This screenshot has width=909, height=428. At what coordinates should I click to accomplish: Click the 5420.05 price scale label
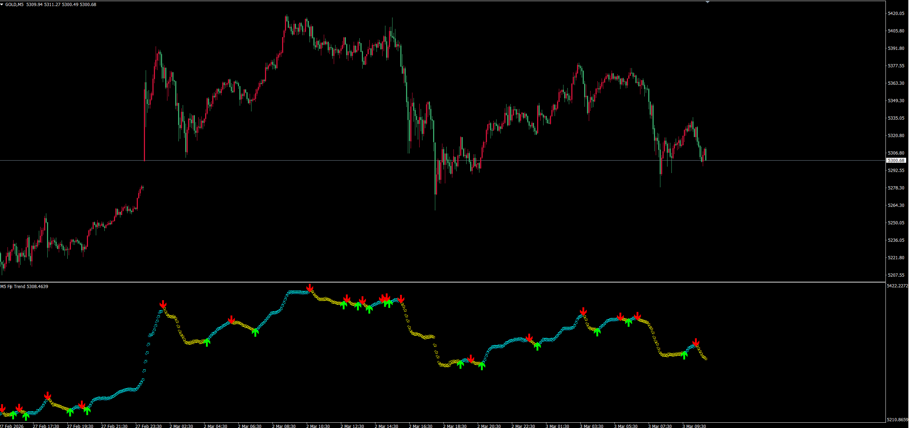(896, 14)
